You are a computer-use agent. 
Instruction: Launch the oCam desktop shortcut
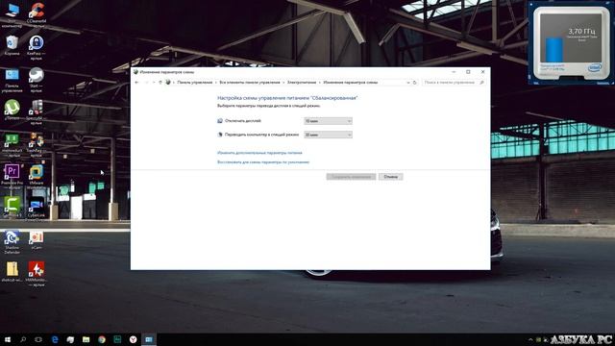[x=37, y=240]
